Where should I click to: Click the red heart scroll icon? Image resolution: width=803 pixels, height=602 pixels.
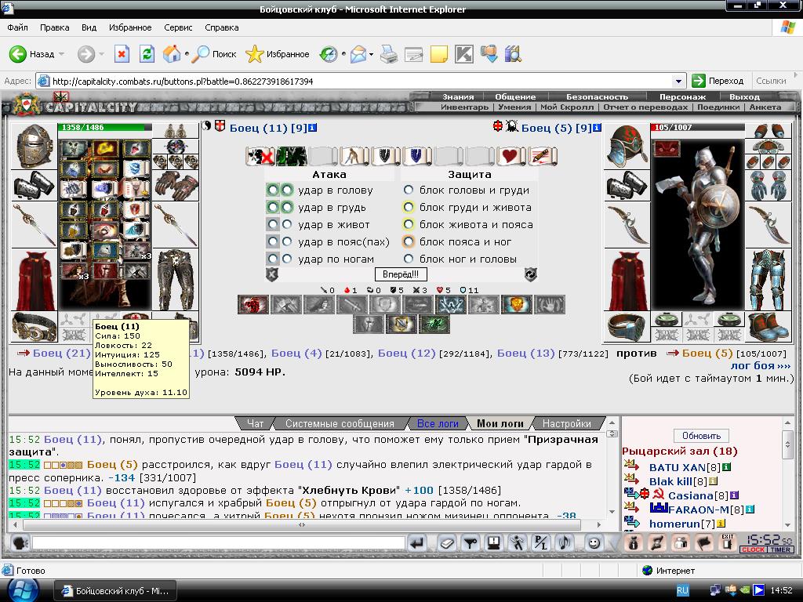[x=511, y=156]
